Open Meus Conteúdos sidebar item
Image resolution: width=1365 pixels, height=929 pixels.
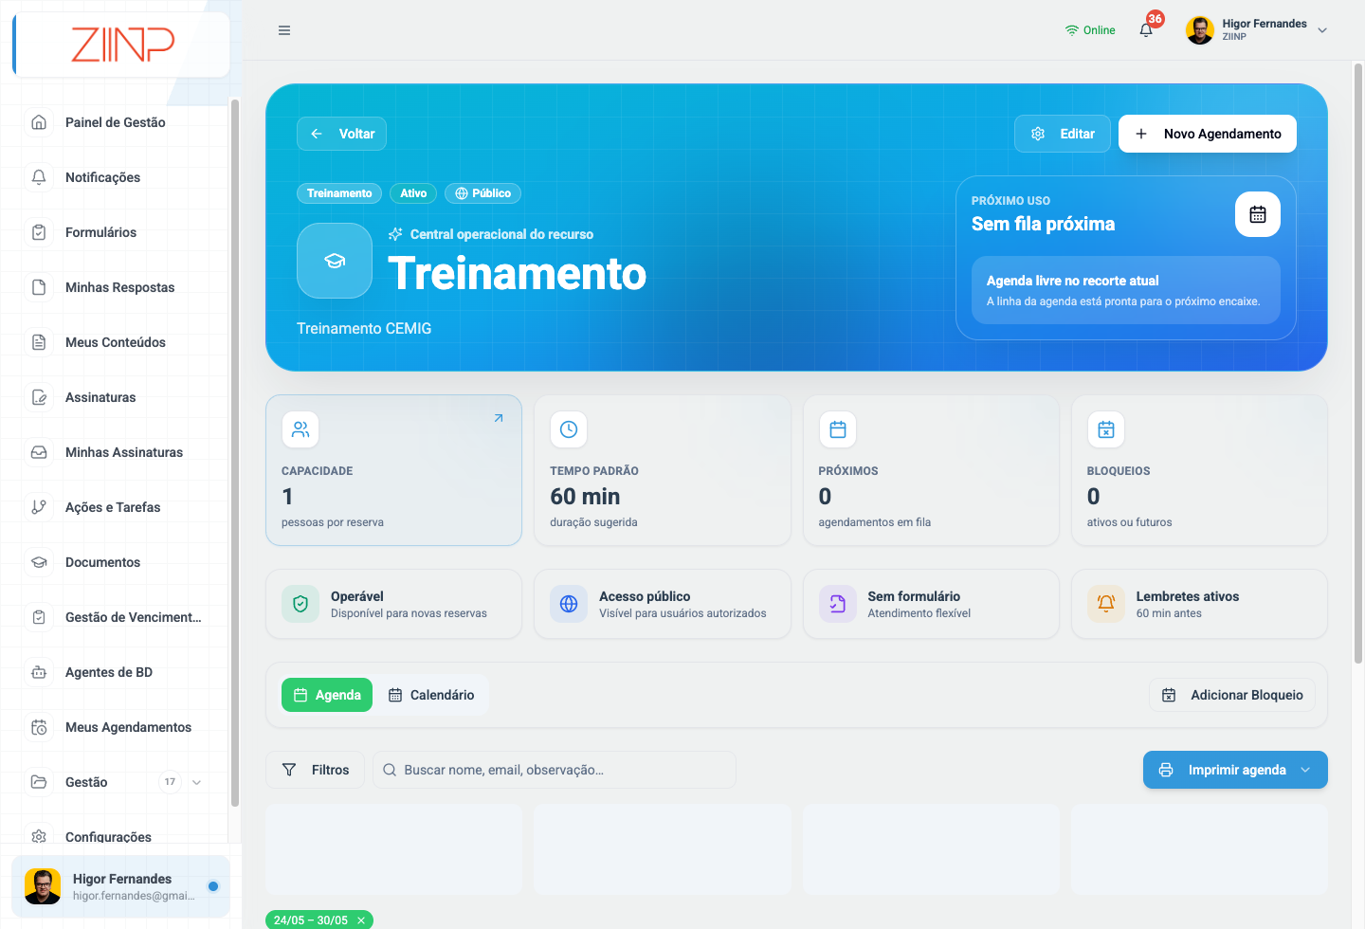[115, 342]
